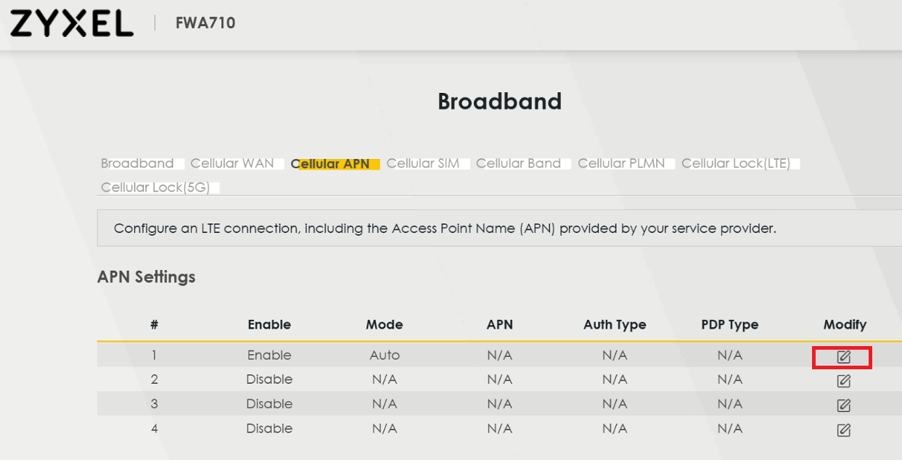This screenshot has width=902, height=460.
Task: Open the Cellular WAN tab
Action: (x=232, y=163)
